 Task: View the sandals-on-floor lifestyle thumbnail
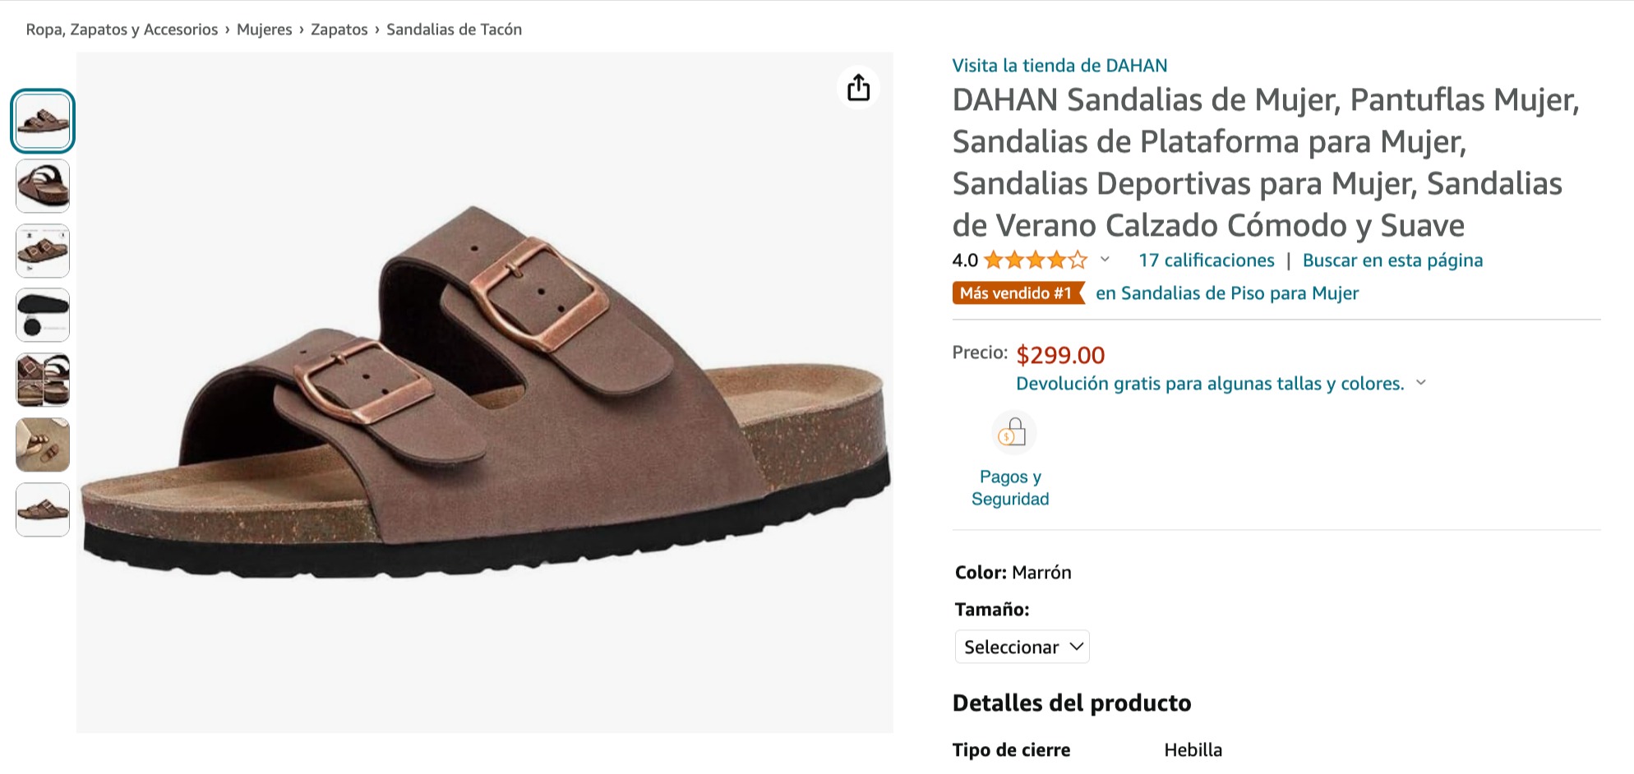[43, 445]
